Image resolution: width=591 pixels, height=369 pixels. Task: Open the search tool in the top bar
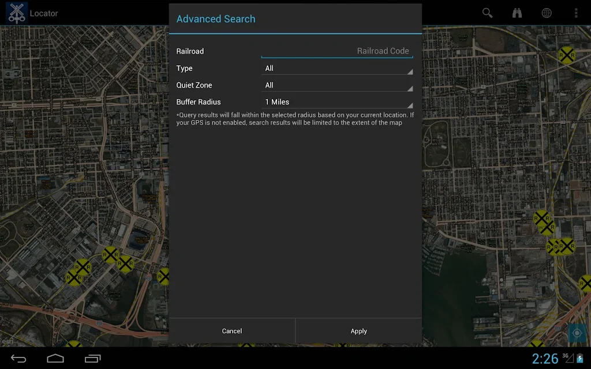click(x=487, y=13)
